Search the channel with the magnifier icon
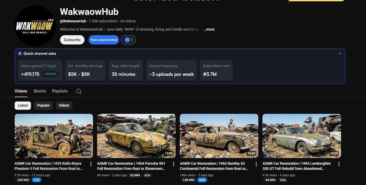Screen dimensions: 366x185 (79, 91)
